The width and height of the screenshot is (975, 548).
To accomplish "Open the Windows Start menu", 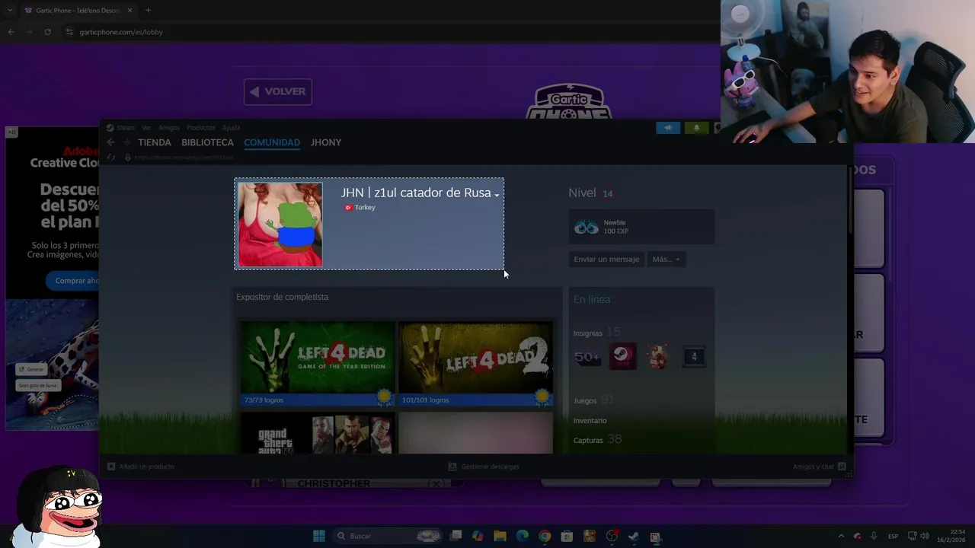I will pyautogui.click(x=319, y=536).
